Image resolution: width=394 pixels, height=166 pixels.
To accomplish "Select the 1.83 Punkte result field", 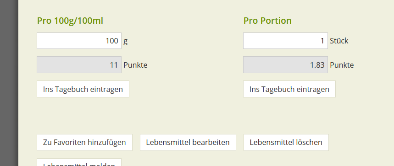I will tap(285, 65).
